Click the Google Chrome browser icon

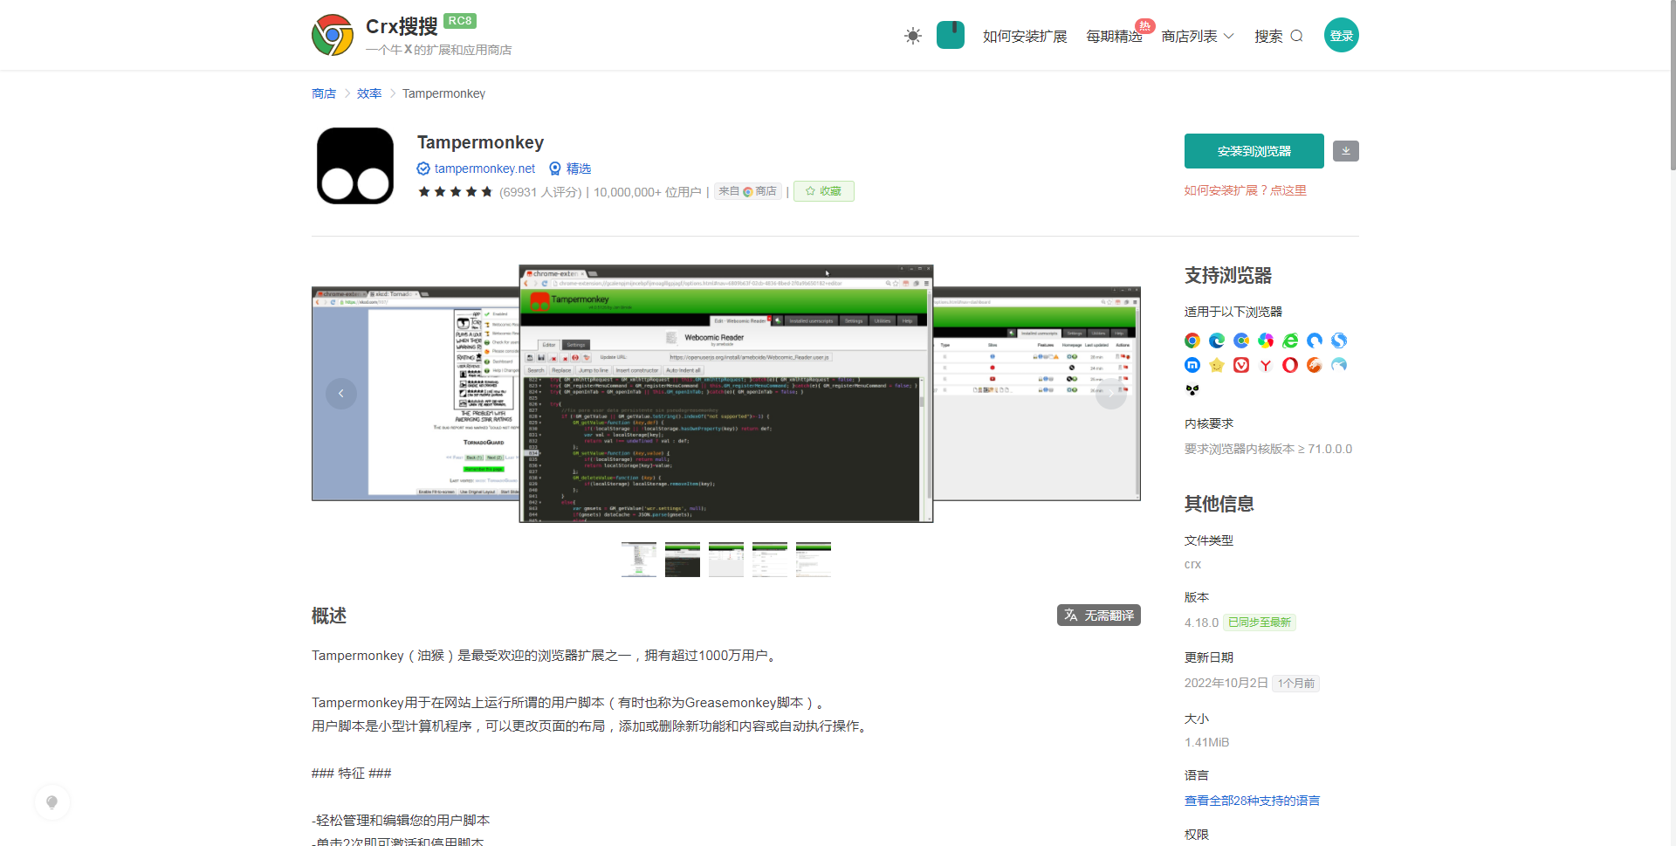coord(1192,340)
